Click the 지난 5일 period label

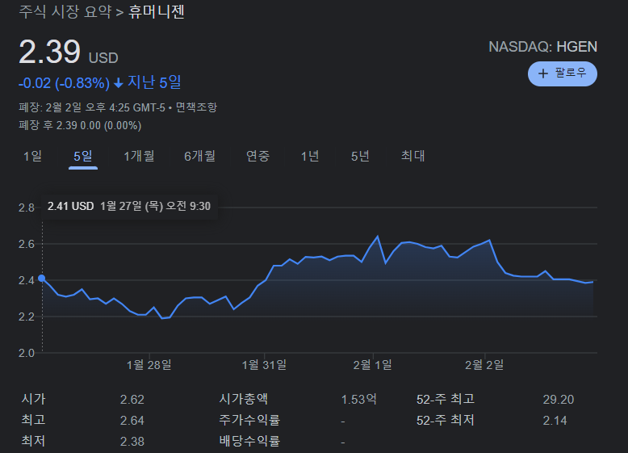[154, 82]
